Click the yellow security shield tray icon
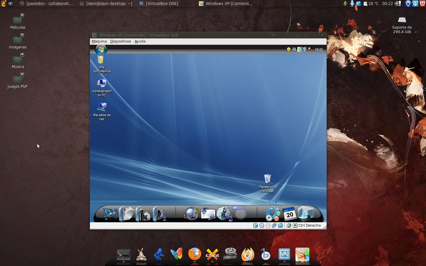426x266 pixels. point(289,49)
